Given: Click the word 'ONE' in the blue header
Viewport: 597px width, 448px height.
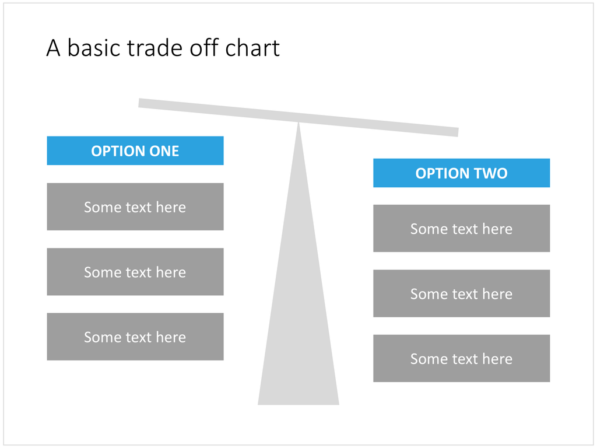Looking at the screenshot, I should tap(164, 151).
